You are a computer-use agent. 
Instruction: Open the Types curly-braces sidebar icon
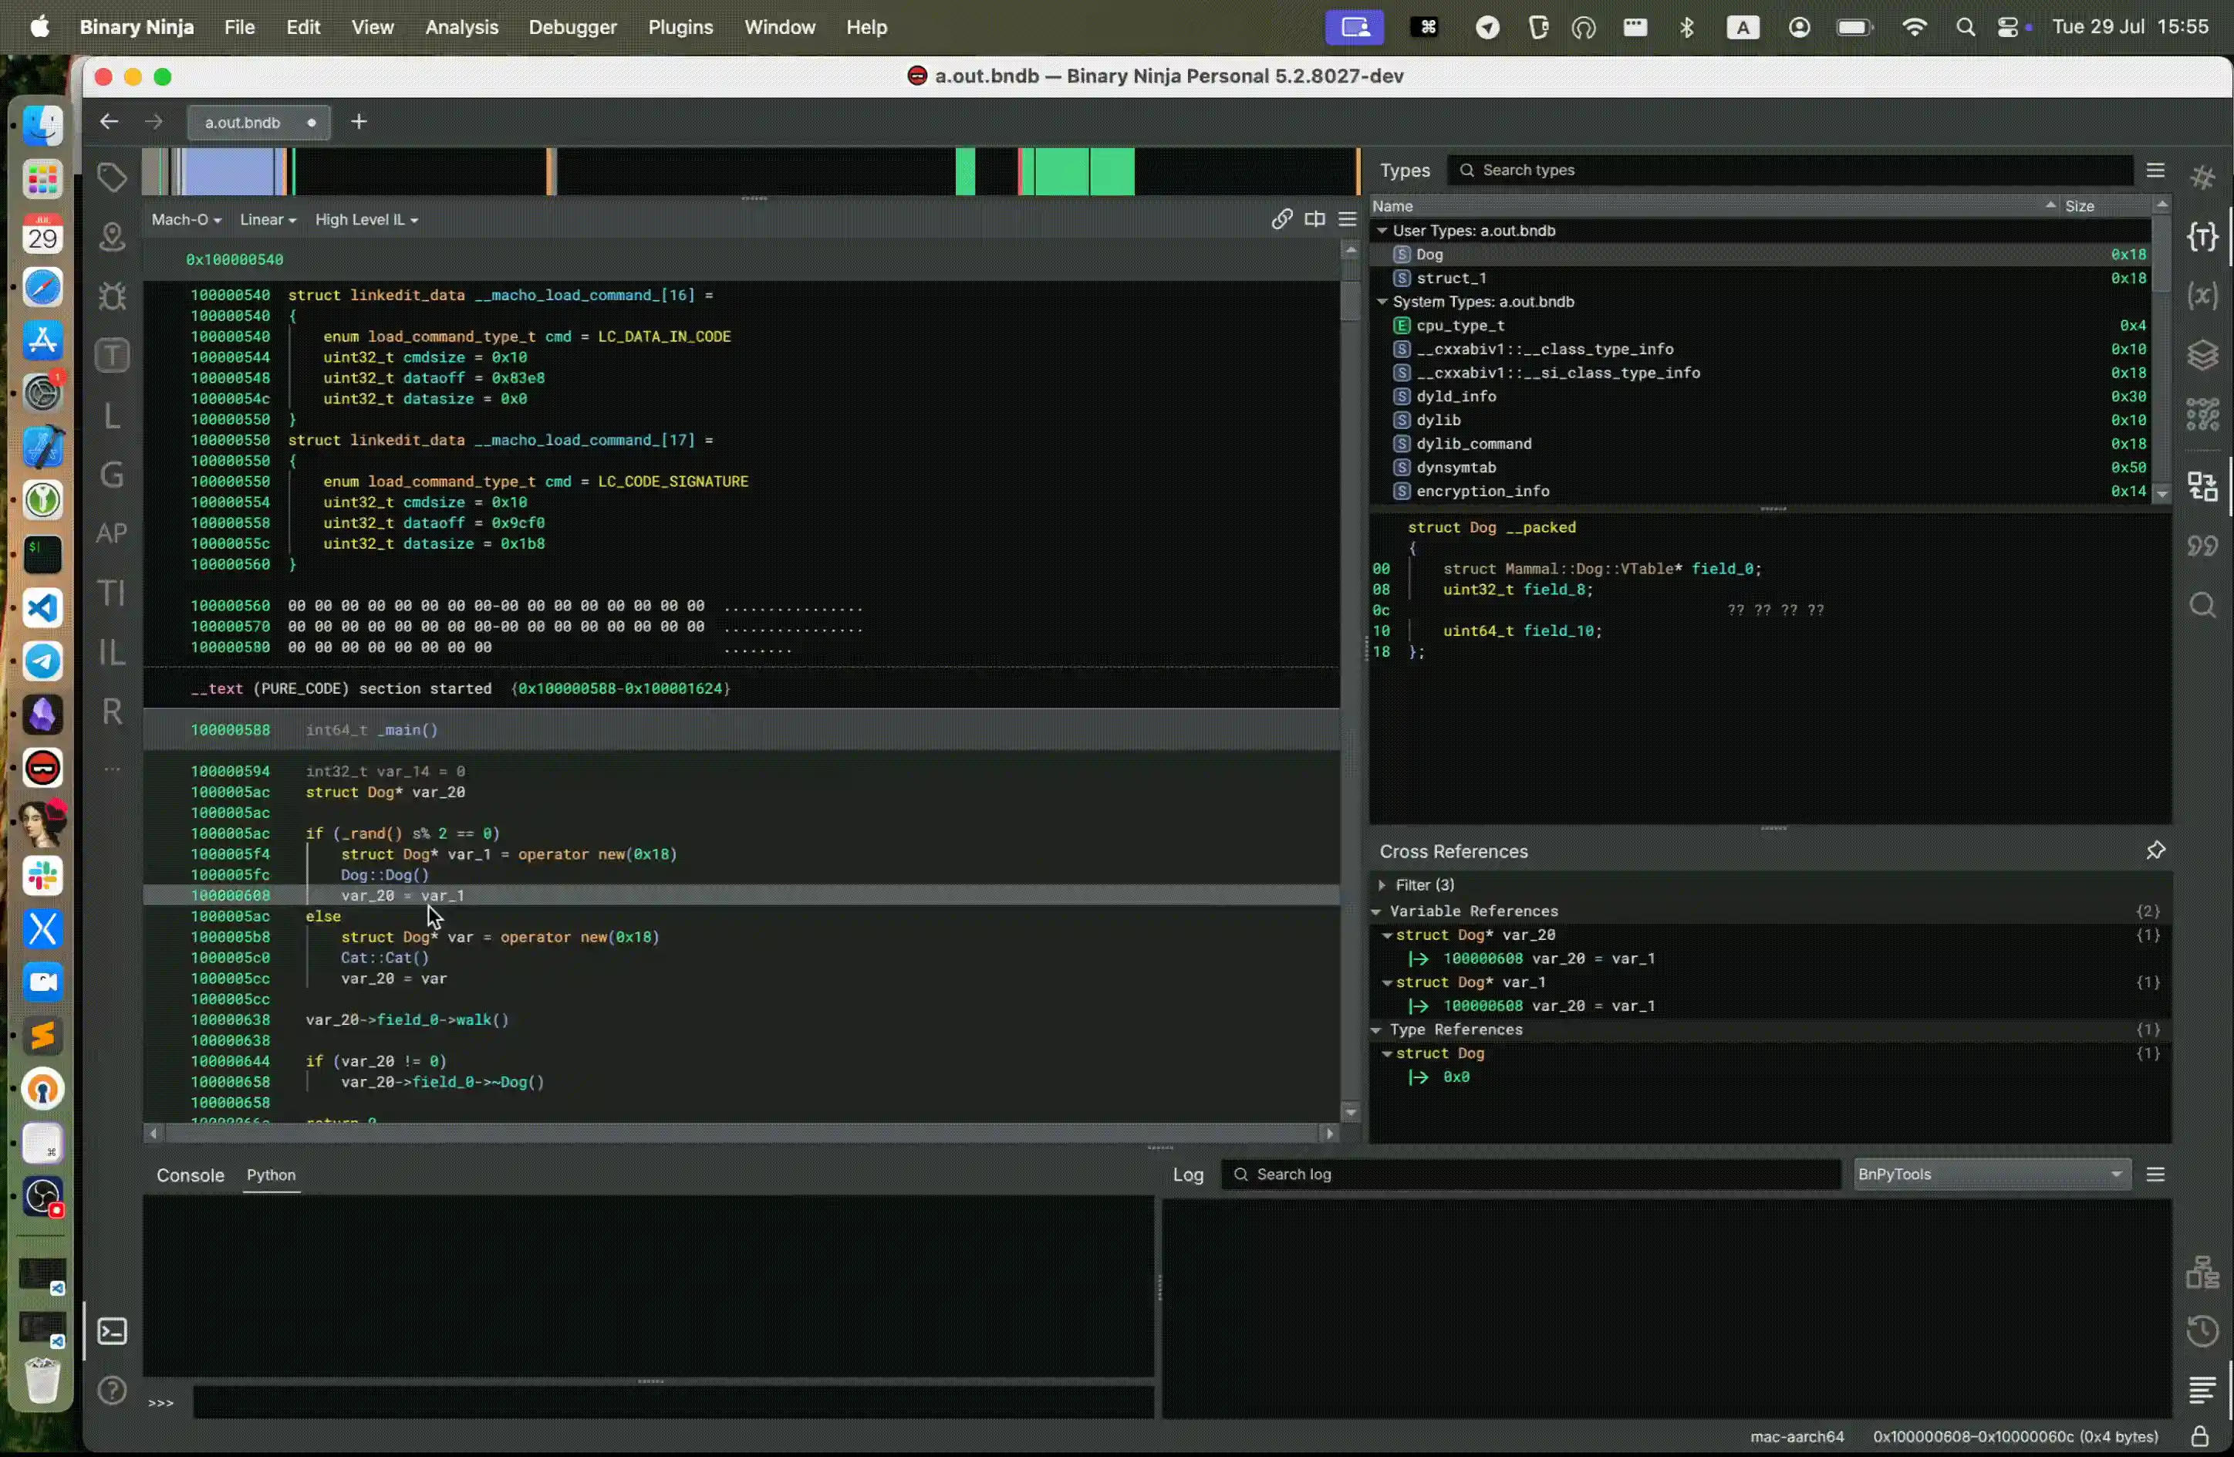[2202, 237]
